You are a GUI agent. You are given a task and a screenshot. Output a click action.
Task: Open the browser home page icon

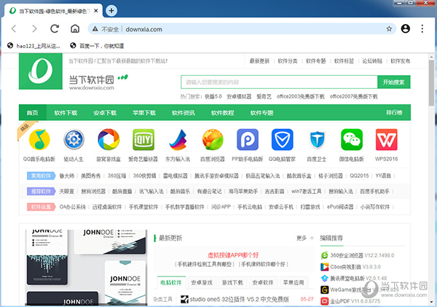(x=75, y=28)
